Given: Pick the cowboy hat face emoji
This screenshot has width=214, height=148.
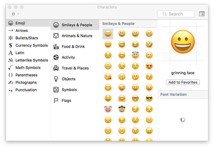Looking at the screenshot, I should [x=122, y=109].
